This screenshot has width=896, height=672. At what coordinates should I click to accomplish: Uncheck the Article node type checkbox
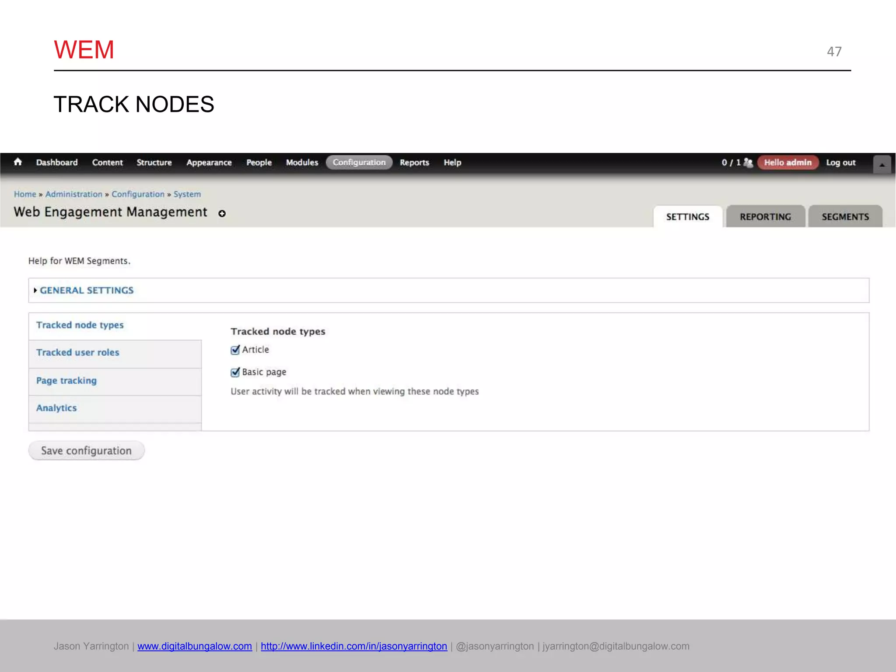(235, 350)
